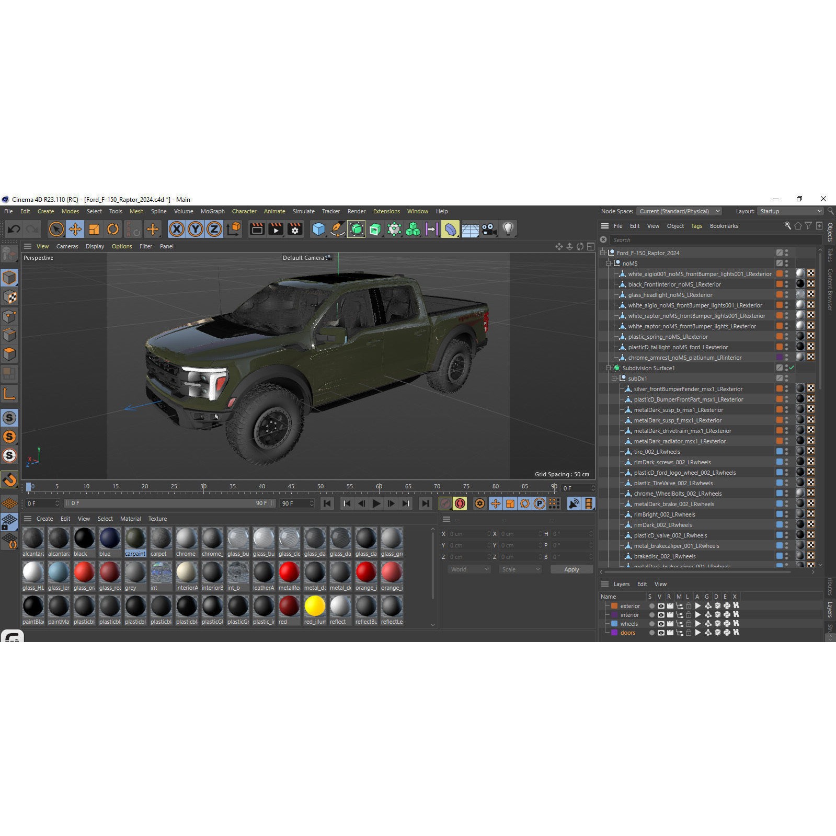Viewport: 836px width, 836px height.
Task: Collapse the noMS null group
Action: 609,263
